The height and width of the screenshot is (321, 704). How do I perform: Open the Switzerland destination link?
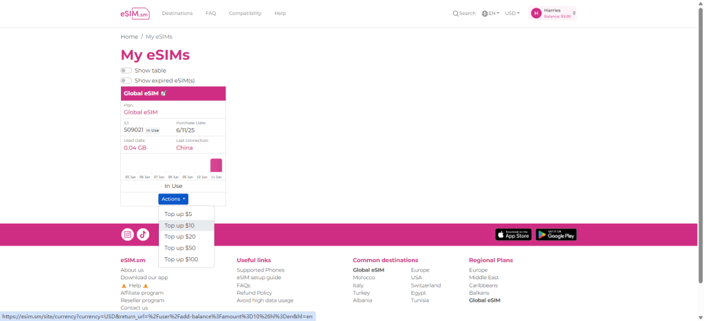pos(426,285)
